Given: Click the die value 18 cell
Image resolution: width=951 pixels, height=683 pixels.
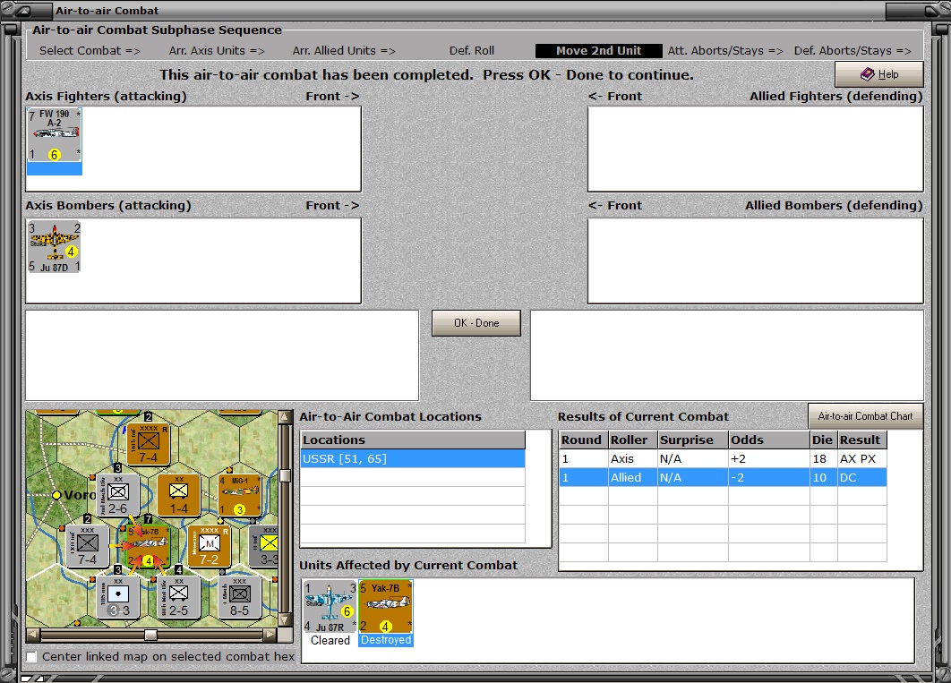Looking at the screenshot, I should point(823,459).
